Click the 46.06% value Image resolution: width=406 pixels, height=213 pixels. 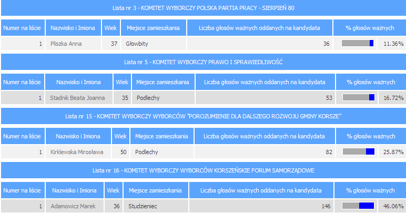pyautogui.click(x=393, y=206)
